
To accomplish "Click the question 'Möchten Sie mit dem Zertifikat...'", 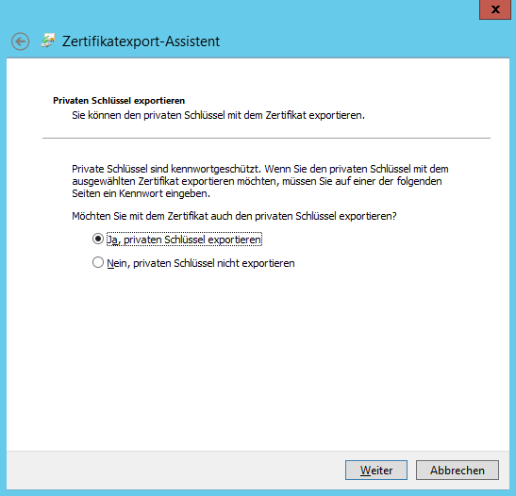I will tap(234, 216).
